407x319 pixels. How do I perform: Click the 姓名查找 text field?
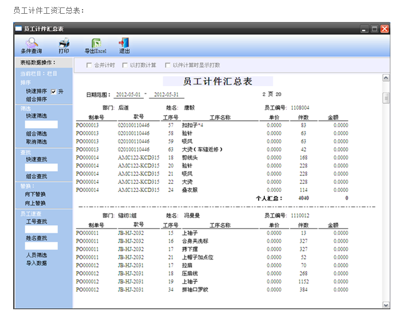point(41,246)
